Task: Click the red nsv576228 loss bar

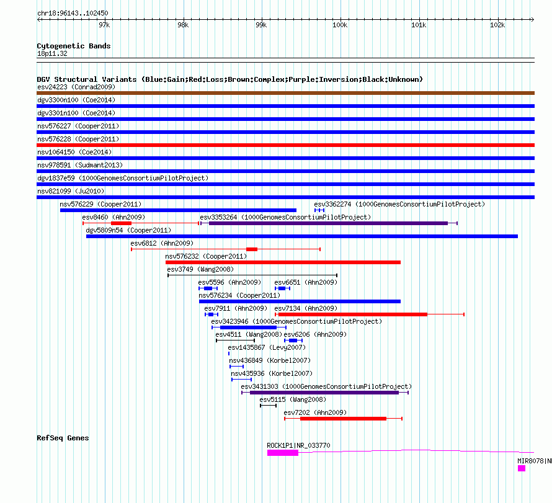Action: [285, 145]
